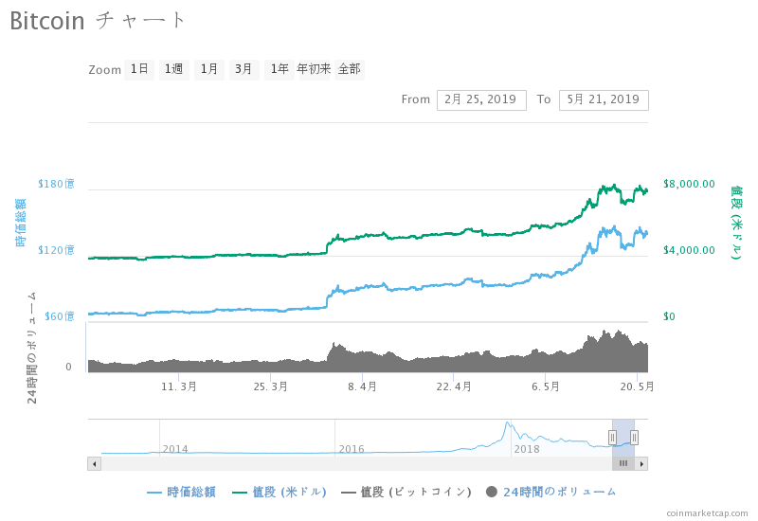Image resolution: width=758 pixels, height=521 pixels.
Task: Toggle 値段 (米ドル) series in legend
Action: click(280, 492)
